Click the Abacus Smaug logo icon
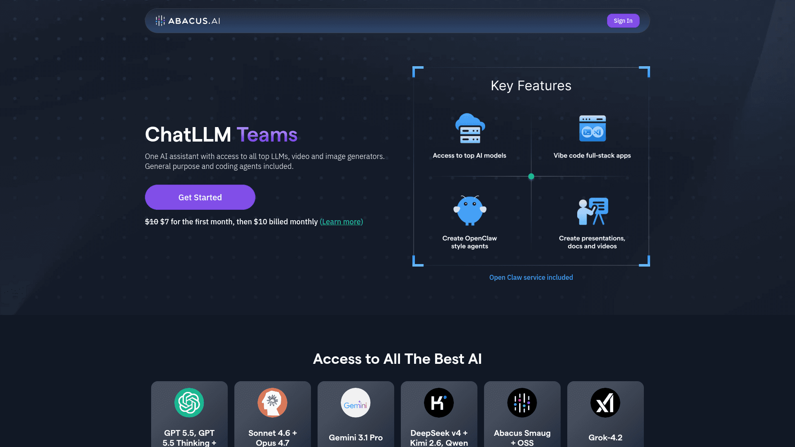Screen dimensions: 795x447 pyautogui.click(x=522, y=403)
